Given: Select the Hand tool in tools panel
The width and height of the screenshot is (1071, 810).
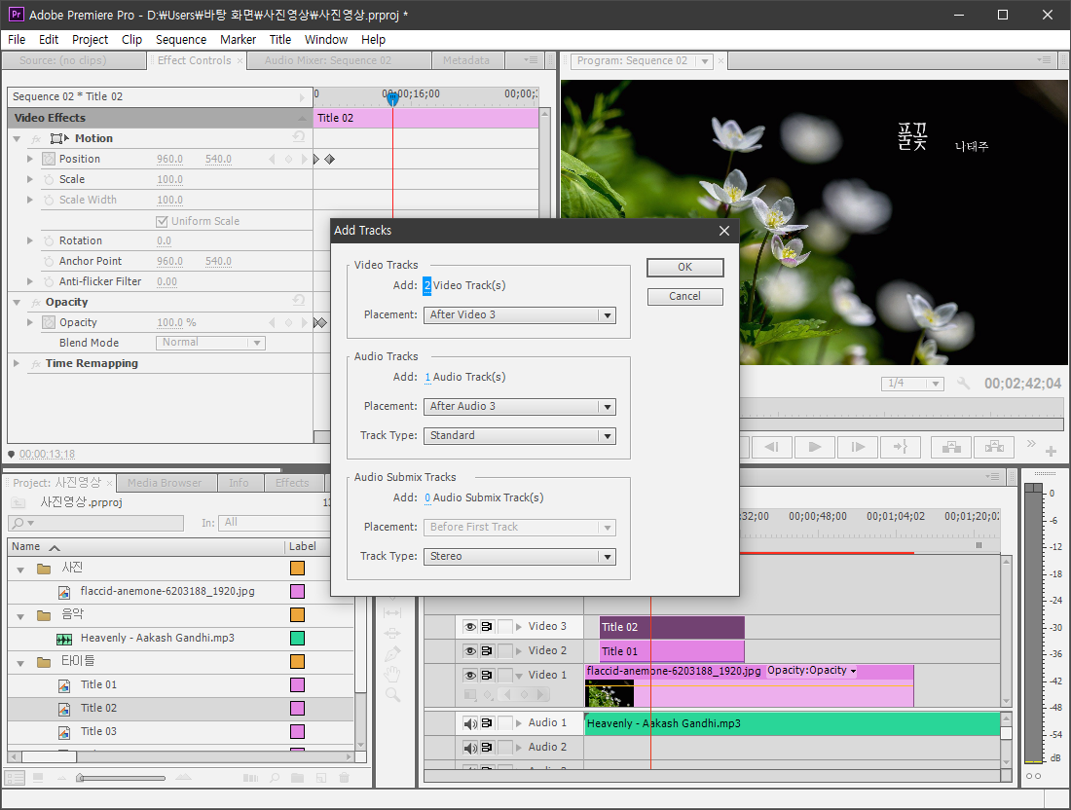Looking at the screenshot, I should pos(392,675).
